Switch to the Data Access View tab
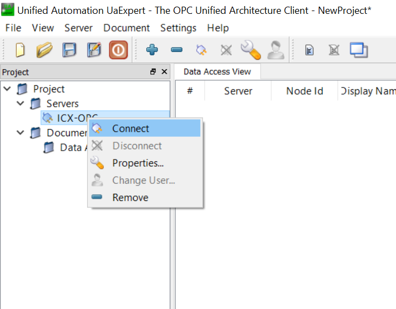Image resolution: width=396 pixels, height=309 pixels. [x=217, y=71]
